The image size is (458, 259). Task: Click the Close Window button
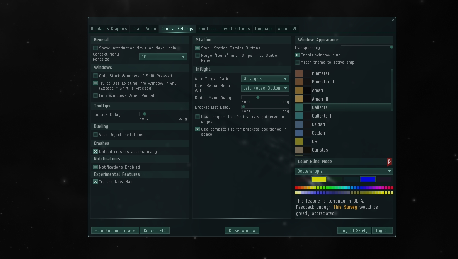[x=242, y=230]
